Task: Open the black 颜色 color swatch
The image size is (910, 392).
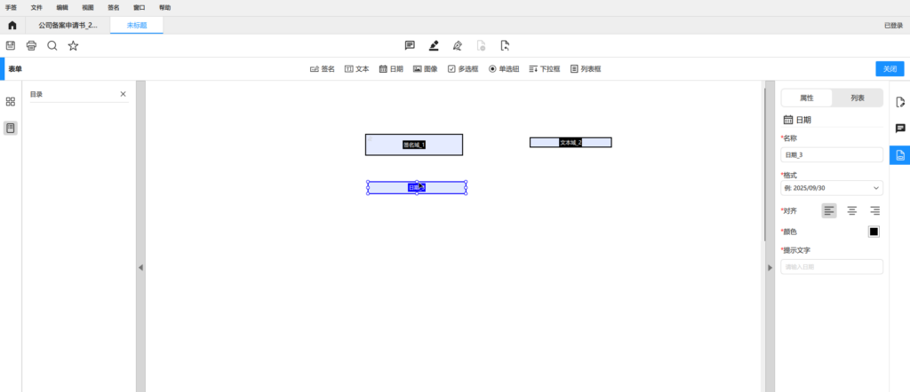Action: (x=874, y=231)
